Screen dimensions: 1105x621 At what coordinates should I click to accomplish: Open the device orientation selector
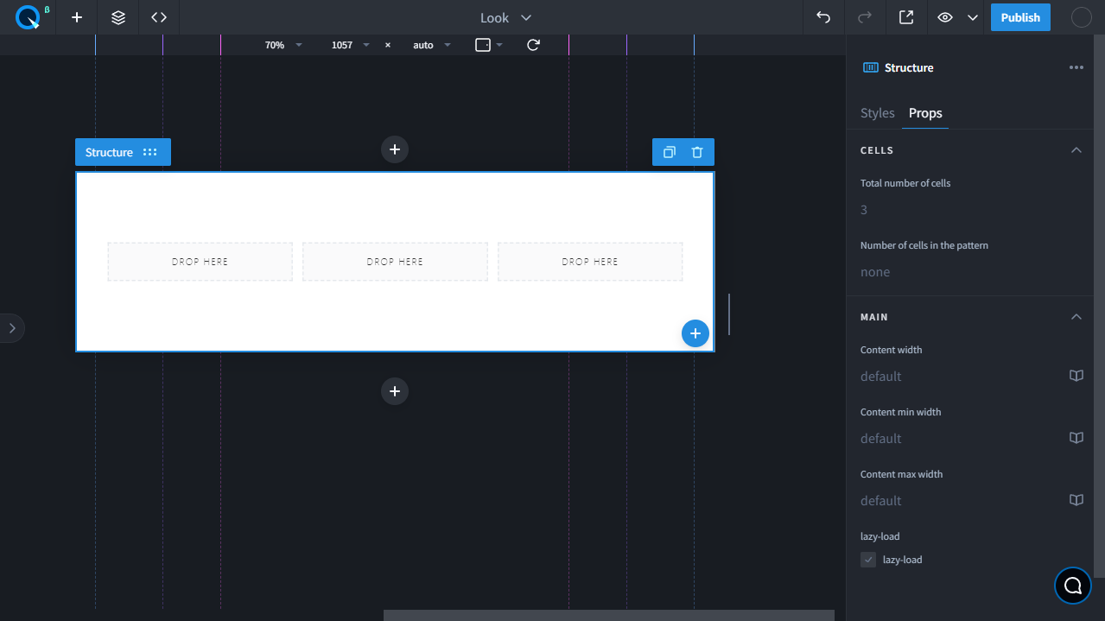[489, 45]
